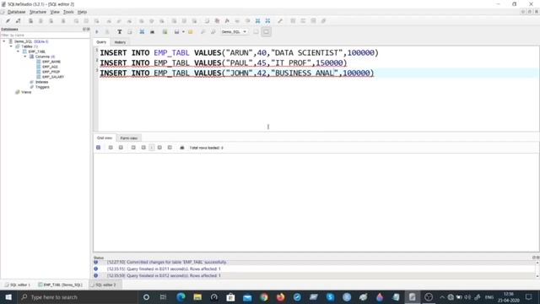
Task: Run the query with the Execute play icon
Action: coord(97,32)
